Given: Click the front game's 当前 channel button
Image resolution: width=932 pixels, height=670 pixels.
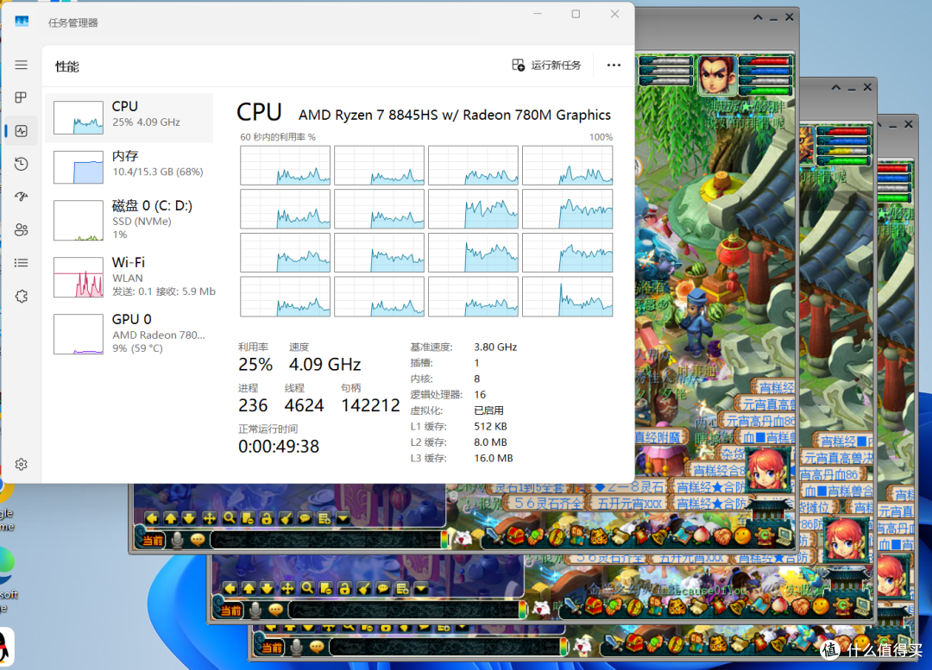Looking at the screenshot, I should point(153,540).
